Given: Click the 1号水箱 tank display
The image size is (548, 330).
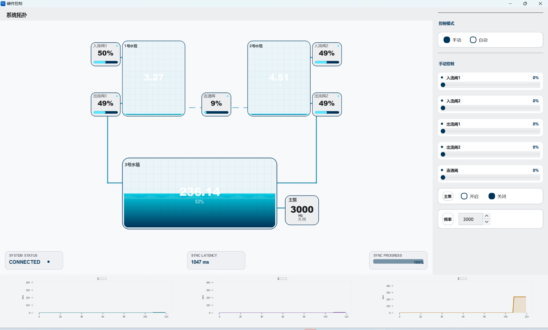Looking at the screenshot, I should (154, 78).
